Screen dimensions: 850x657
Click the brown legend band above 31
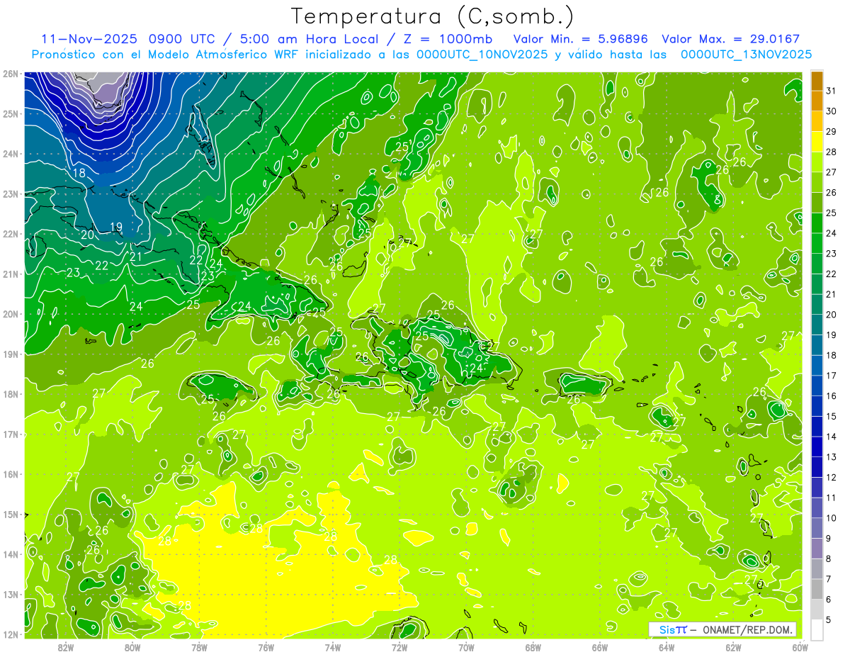coord(817,81)
